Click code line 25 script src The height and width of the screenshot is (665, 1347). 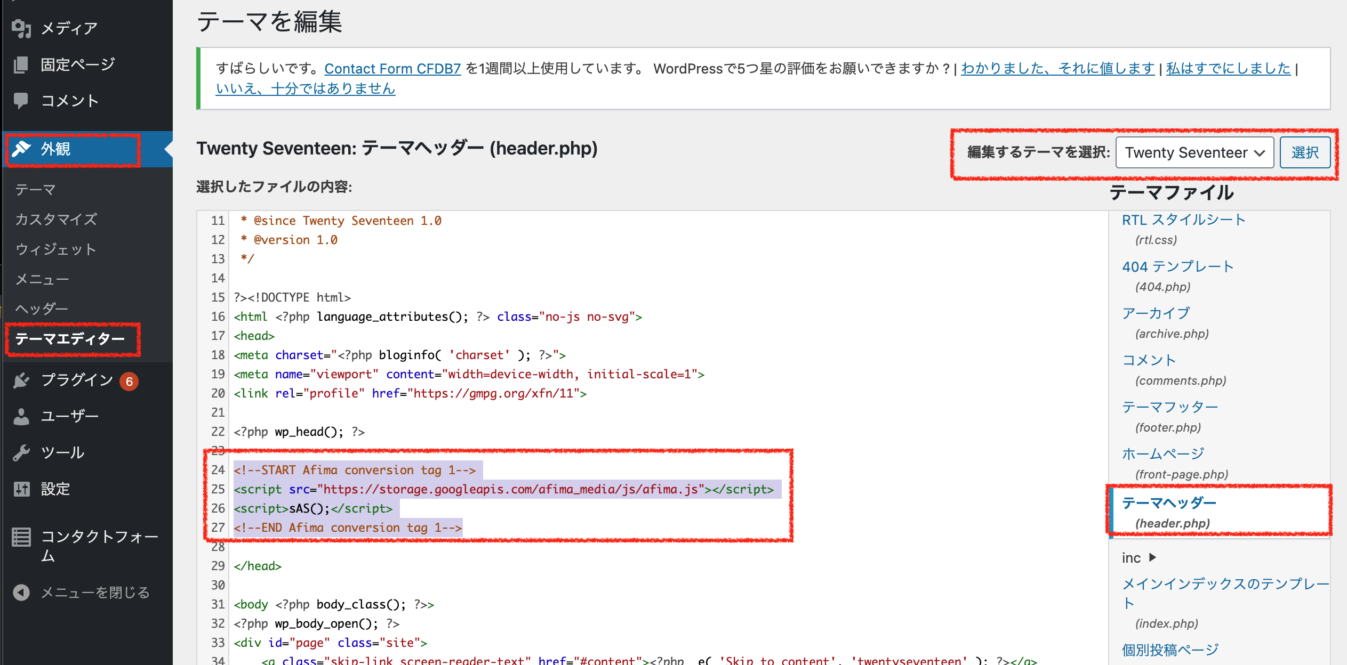click(503, 489)
